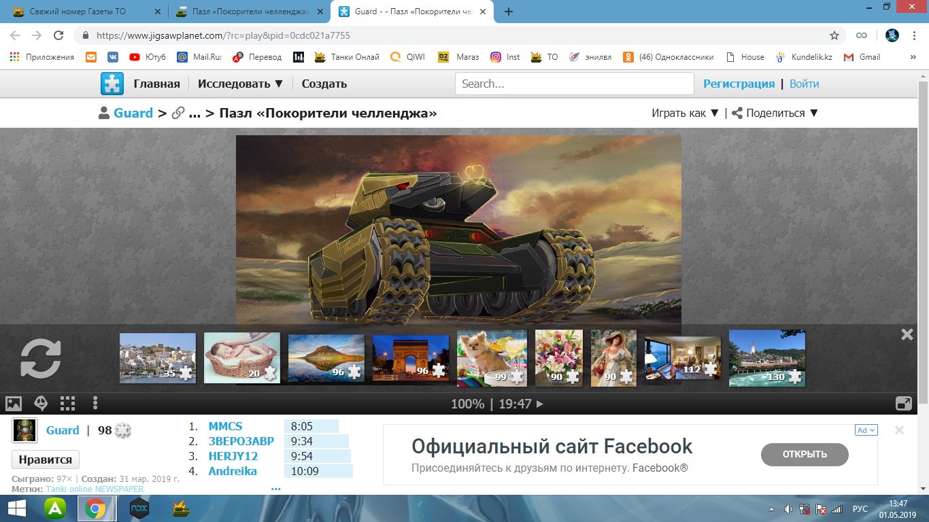Open the QIWI bookmark

pos(407,57)
